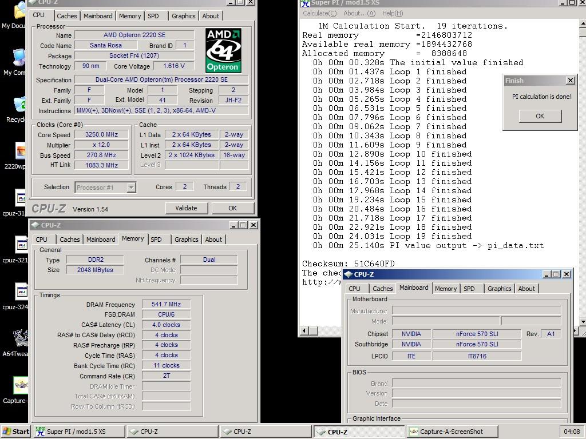Viewport: 586px width, 439px height.
Task: Switch to Super PI taskbar item
Action: (79, 432)
